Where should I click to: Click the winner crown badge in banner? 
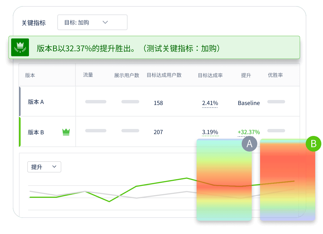click(20, 47)
